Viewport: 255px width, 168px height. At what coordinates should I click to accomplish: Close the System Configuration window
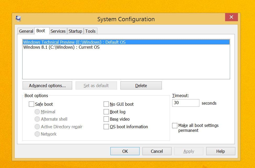(231, 17)
